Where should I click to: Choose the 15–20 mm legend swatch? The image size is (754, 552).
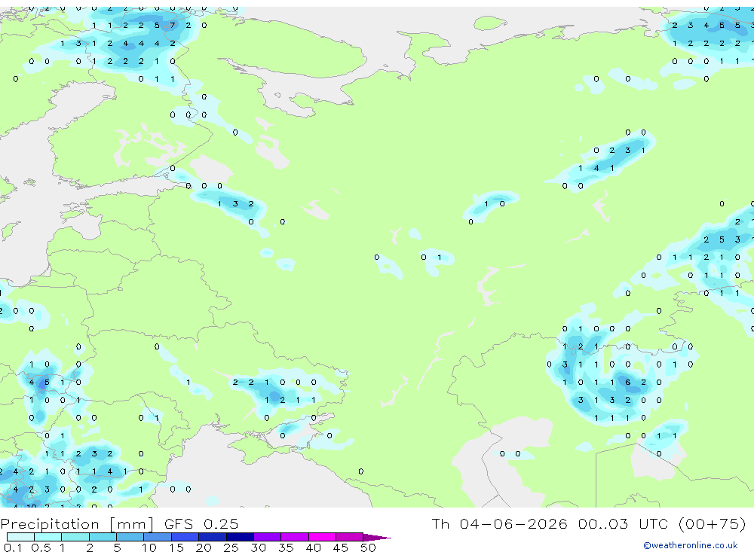pyautogui.click(x=185, y=537)
